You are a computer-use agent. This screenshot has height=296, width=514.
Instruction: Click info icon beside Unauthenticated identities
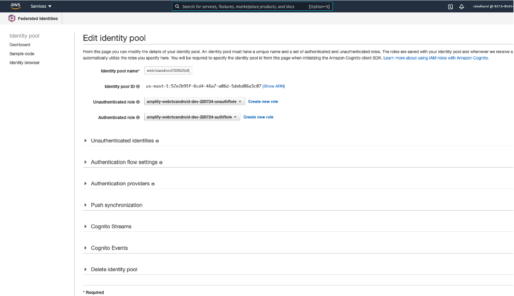click(x=157, y=141)
